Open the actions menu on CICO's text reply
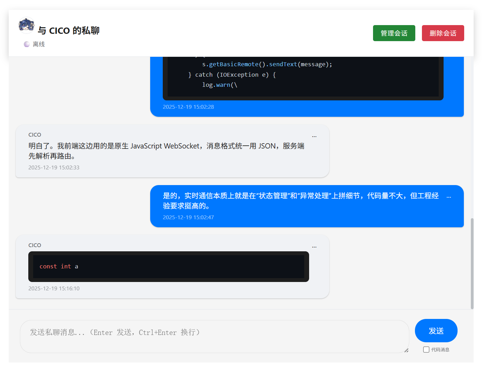This screenshot has height=374, width=482. 314,136
